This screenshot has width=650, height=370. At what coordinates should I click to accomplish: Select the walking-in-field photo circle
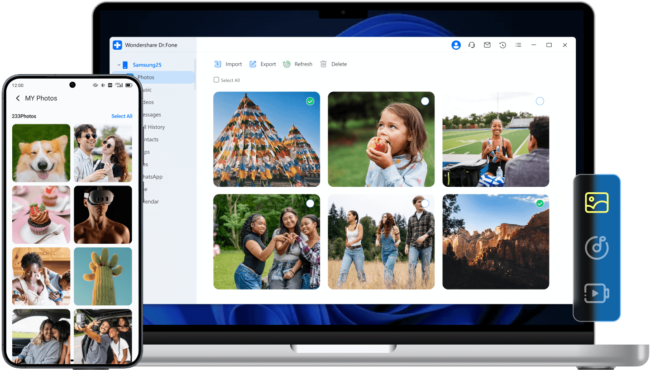pyautogui.click(x=425, y=204)
